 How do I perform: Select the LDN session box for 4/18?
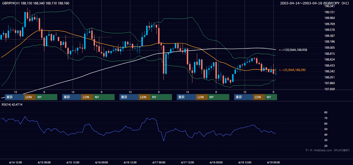pos(259,97)
